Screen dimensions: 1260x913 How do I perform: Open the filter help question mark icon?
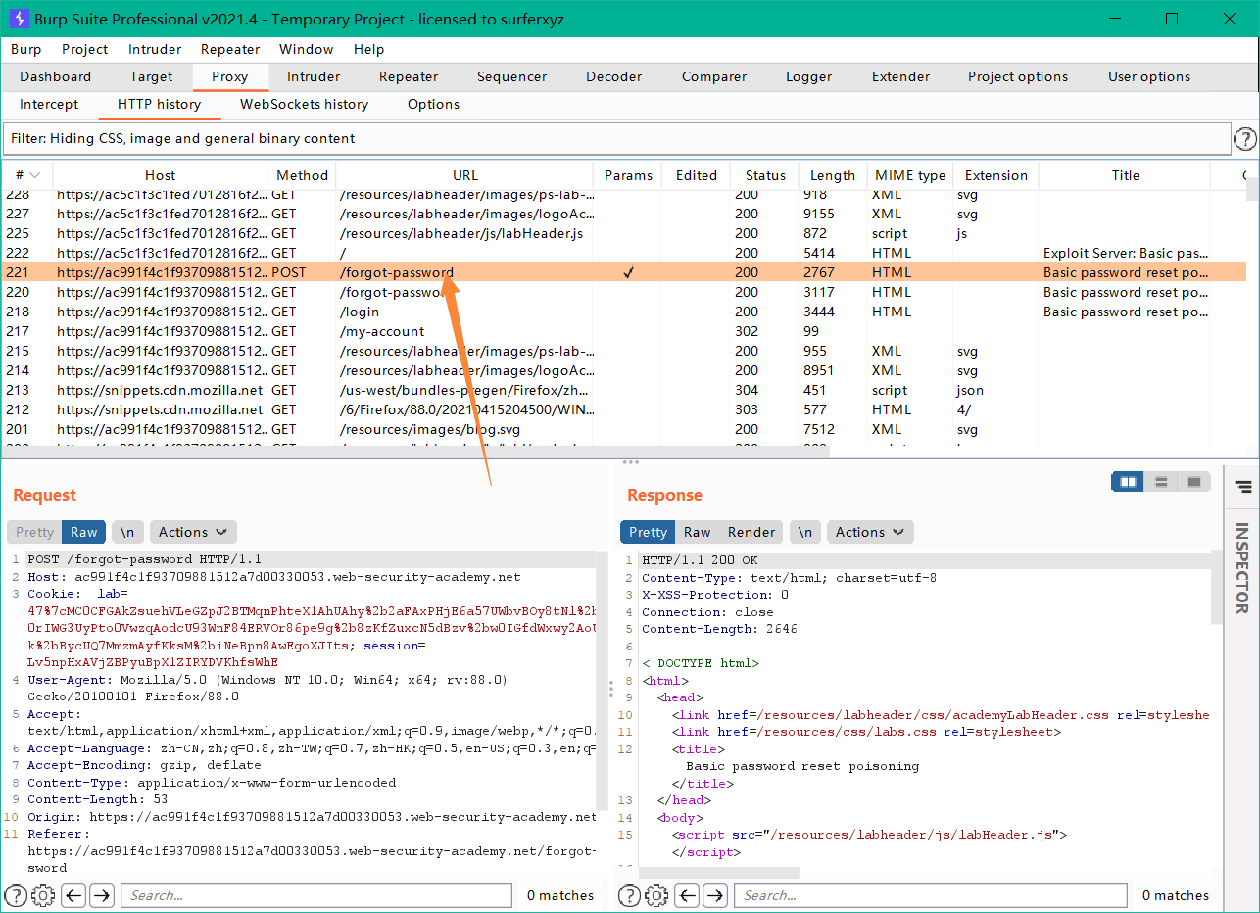click(1244, 139)
